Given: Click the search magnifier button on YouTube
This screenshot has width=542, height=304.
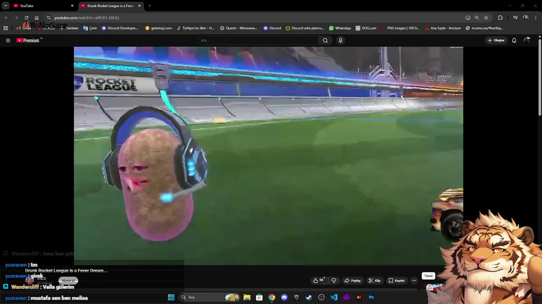Looking at the screenshot, I should coord(325,41).
